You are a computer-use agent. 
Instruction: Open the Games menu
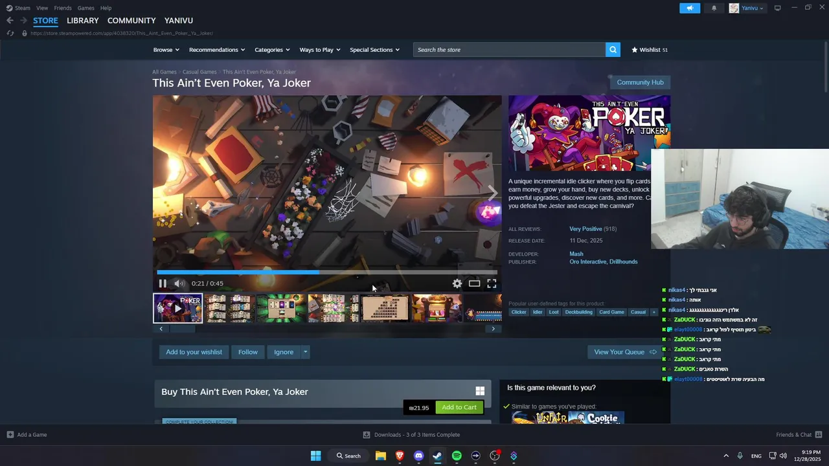(86, 8)
